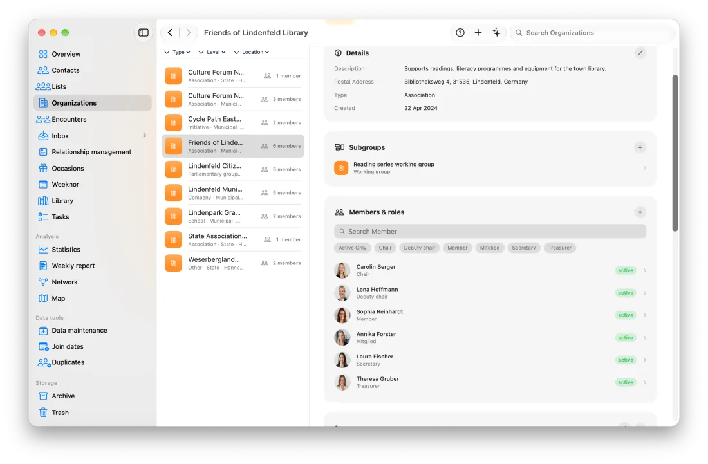Click the Search Member field
The image size is (708, 464).
coord(490,232)
